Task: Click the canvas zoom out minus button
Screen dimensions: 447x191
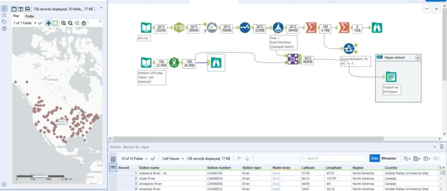Action: pos(427,9)
